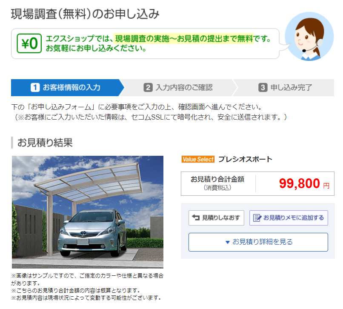Click the memo pencil icon on お見積りメモに追加する

pyautogui.click(x=257, y=218)
